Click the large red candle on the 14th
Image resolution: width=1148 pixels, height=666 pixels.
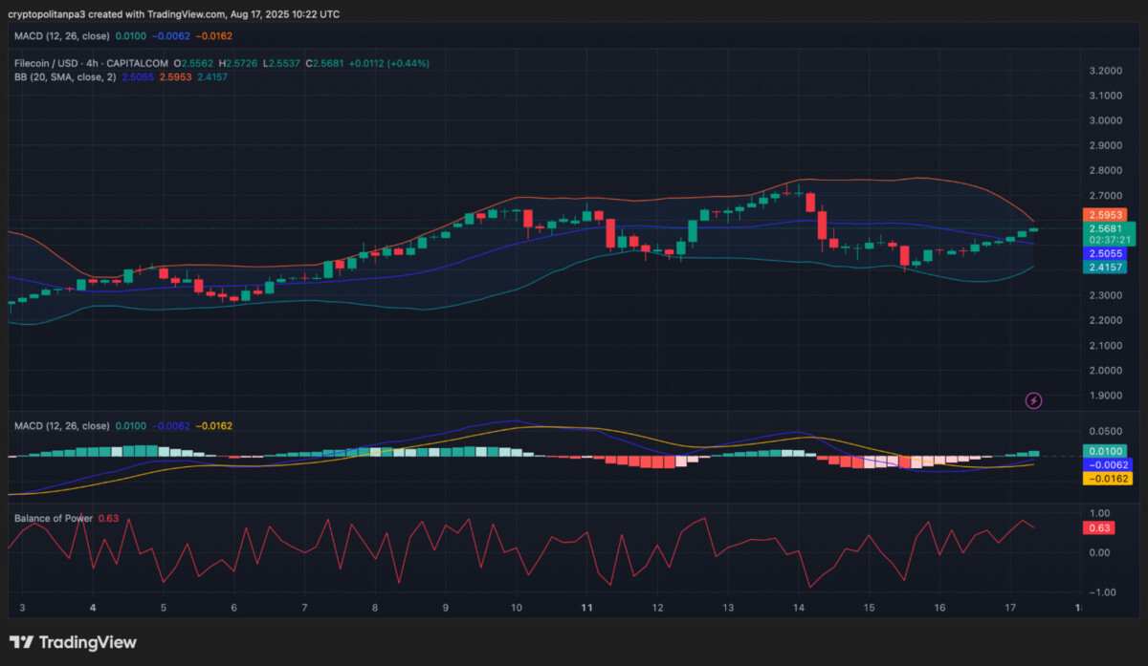(x=822, y=226)
